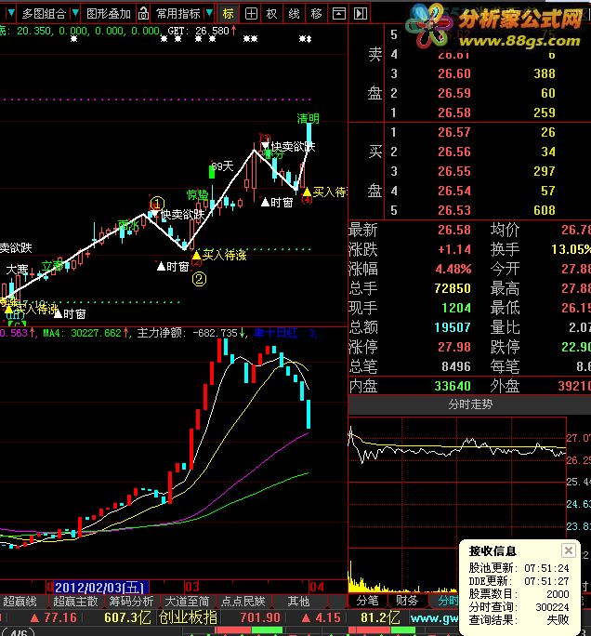Viewport: 591px width, 636px height.
Task: Click the window collapse icon in the toolbar
Action: click(338, 14)
